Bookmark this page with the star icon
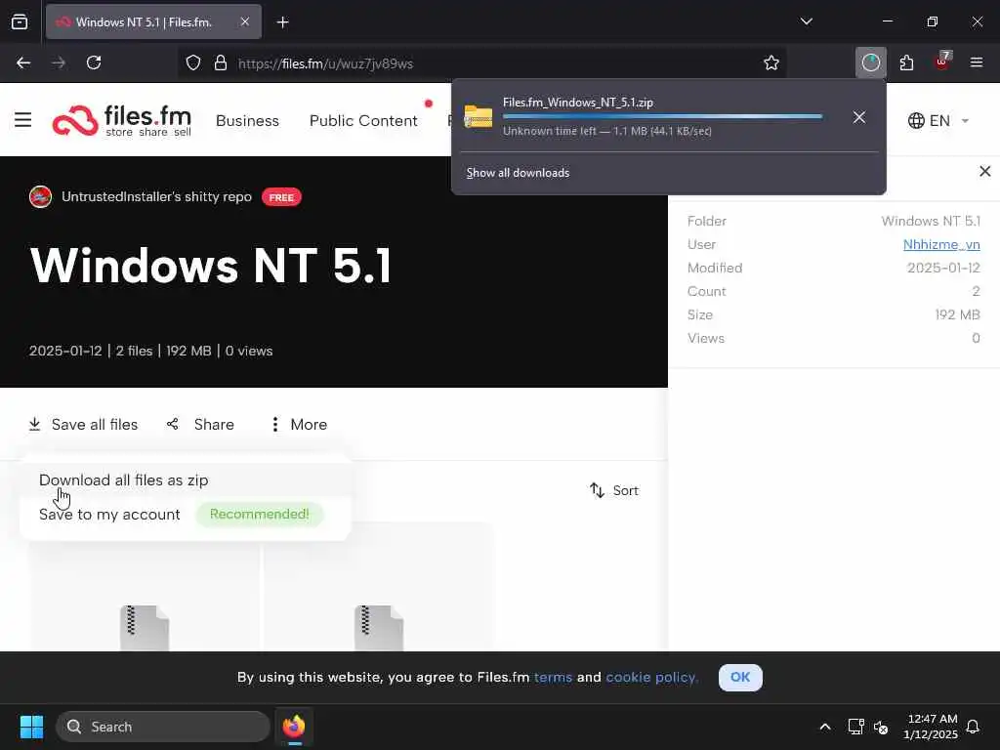The image size is (1000, 750). point(771,63)
